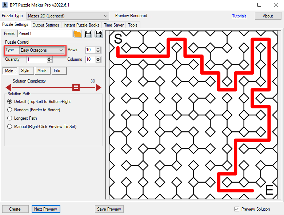Image resolution: width=284 pixels, height=215 pixels.
Task: Select Random (Border to Border) solution path
Action: coord(10,110)
